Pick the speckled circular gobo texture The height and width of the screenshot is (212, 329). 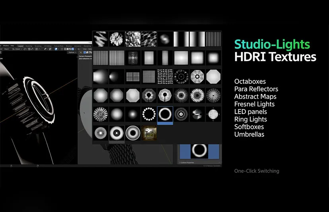click(x=117, y=39)
